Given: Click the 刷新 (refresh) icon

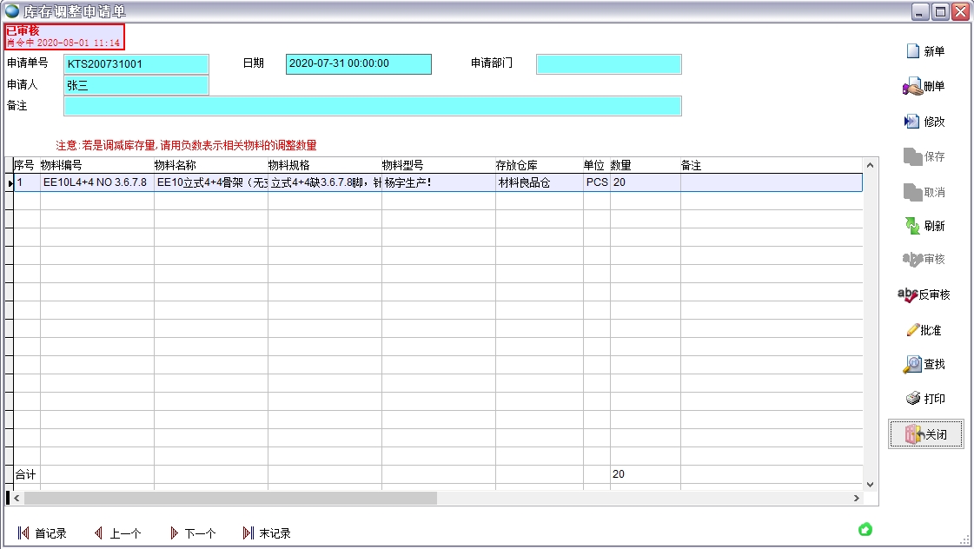Looking at the screenshot, I should pos(912,226).
